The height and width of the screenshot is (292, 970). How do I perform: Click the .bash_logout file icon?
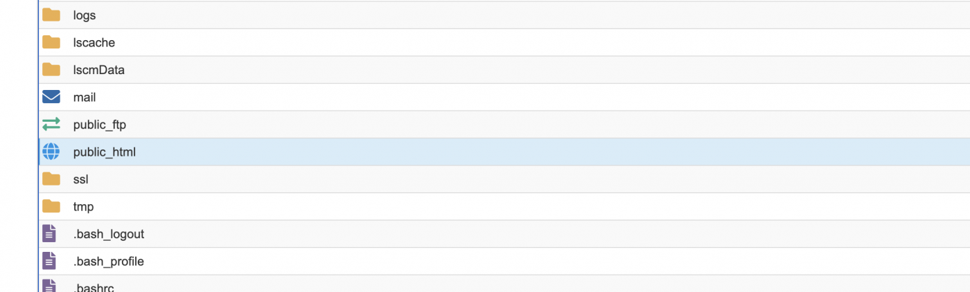(49, 234)
